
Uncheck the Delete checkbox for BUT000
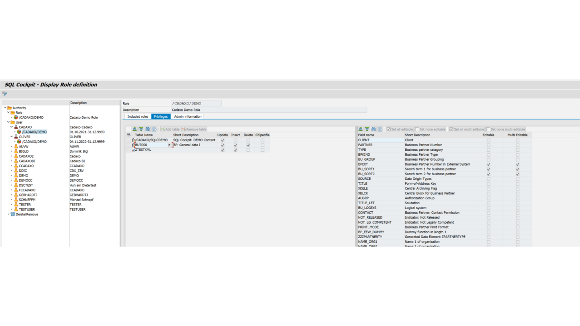pyautogui.click(x=247, y=144)
